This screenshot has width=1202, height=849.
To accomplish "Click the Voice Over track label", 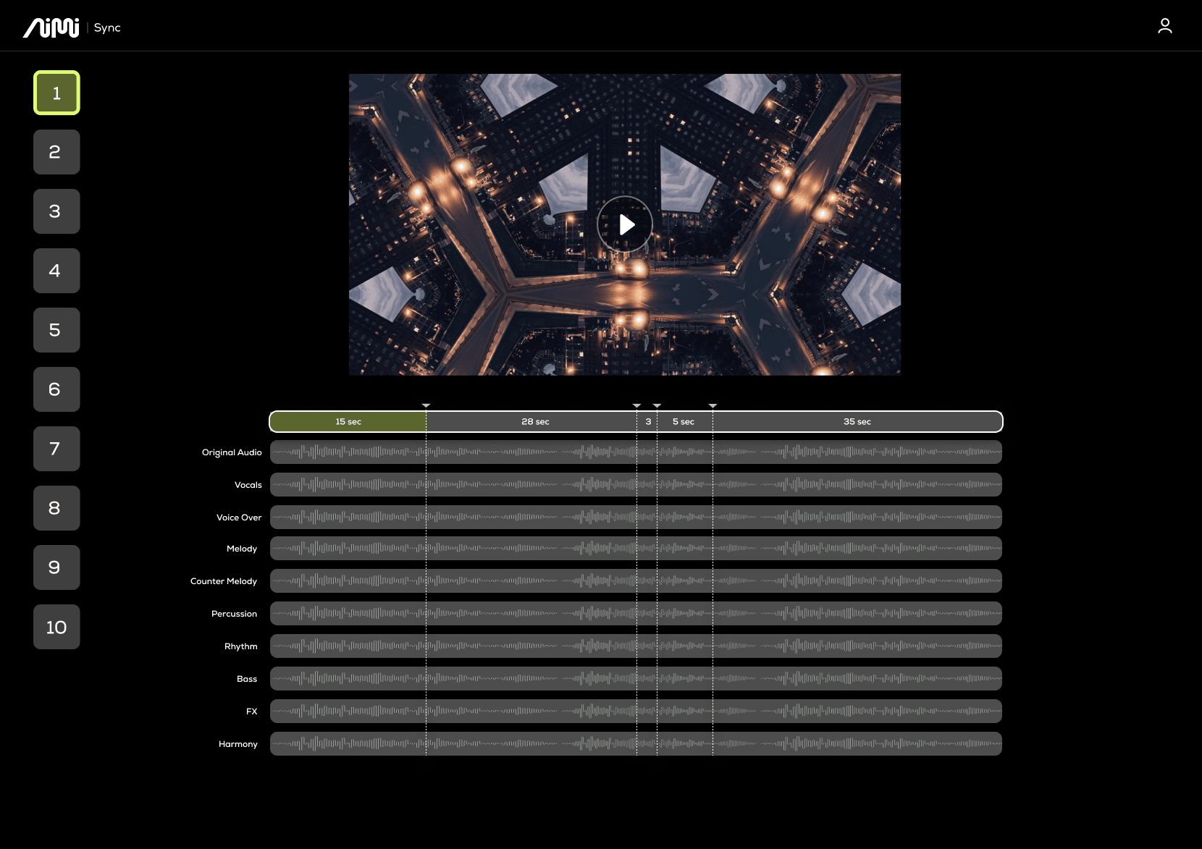I will (x=239, y=518).
